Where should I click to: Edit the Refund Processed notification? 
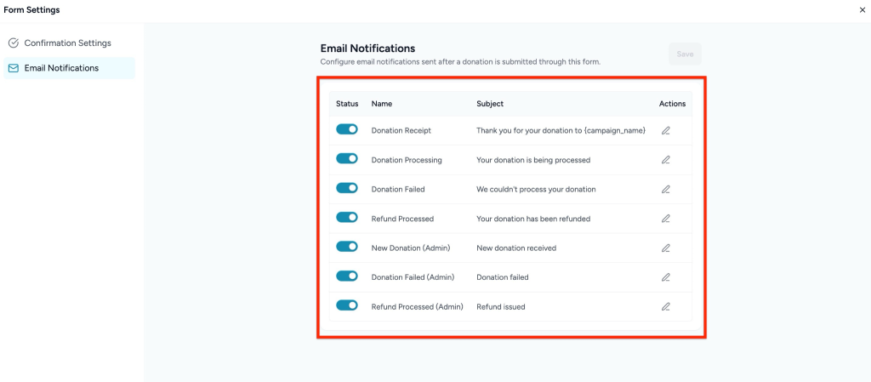tap(665, 219)
